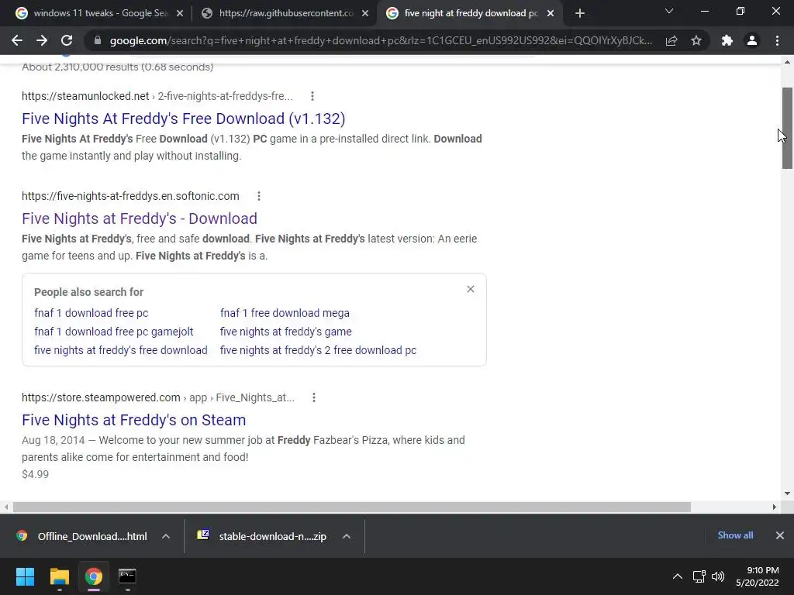The height and width of the screenshot is (595, 794).
Task: Open steampowered result options menu
Action: (314, 397)
